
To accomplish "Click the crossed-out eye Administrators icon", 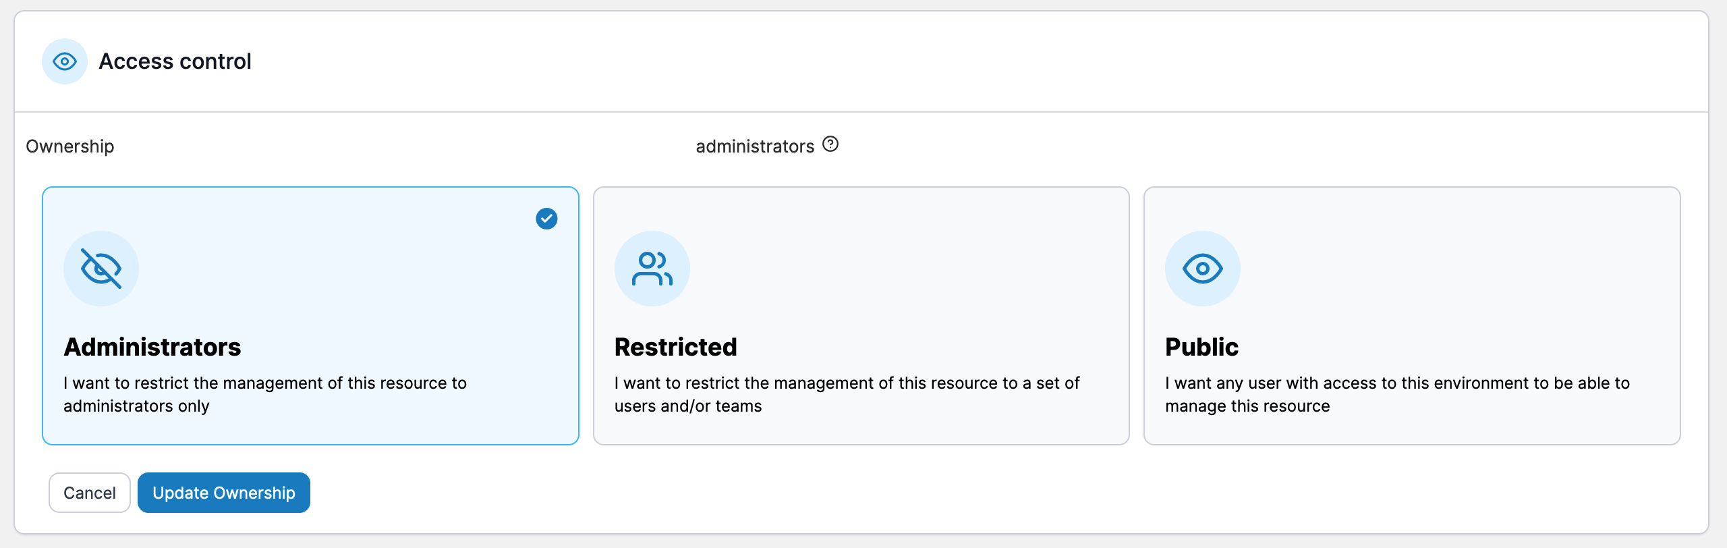I will (x=101, y=269).
